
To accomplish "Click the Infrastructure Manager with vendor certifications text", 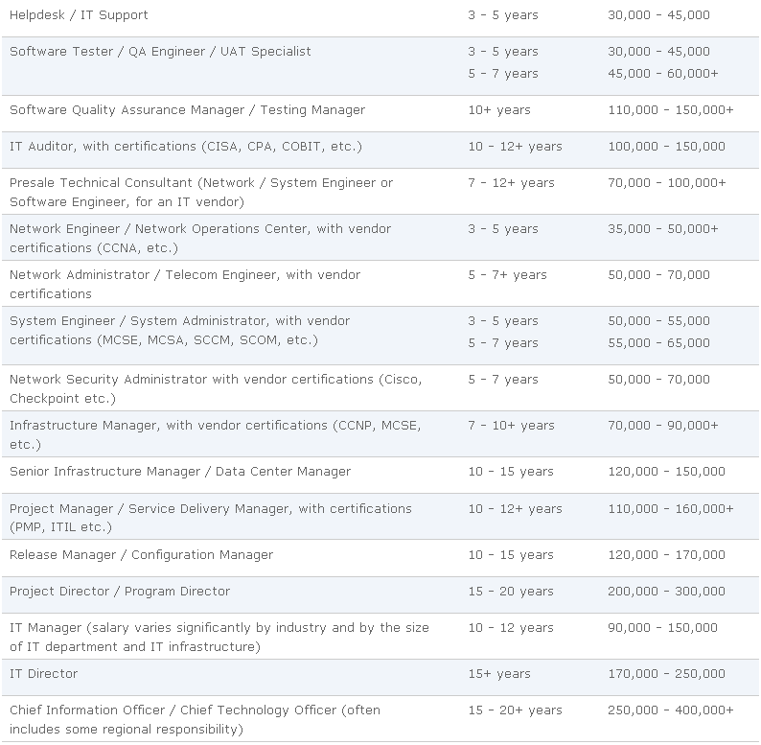I will point(215,434).
